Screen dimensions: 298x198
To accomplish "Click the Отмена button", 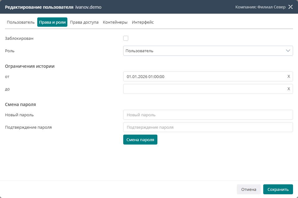I will (x=249, y=189).
